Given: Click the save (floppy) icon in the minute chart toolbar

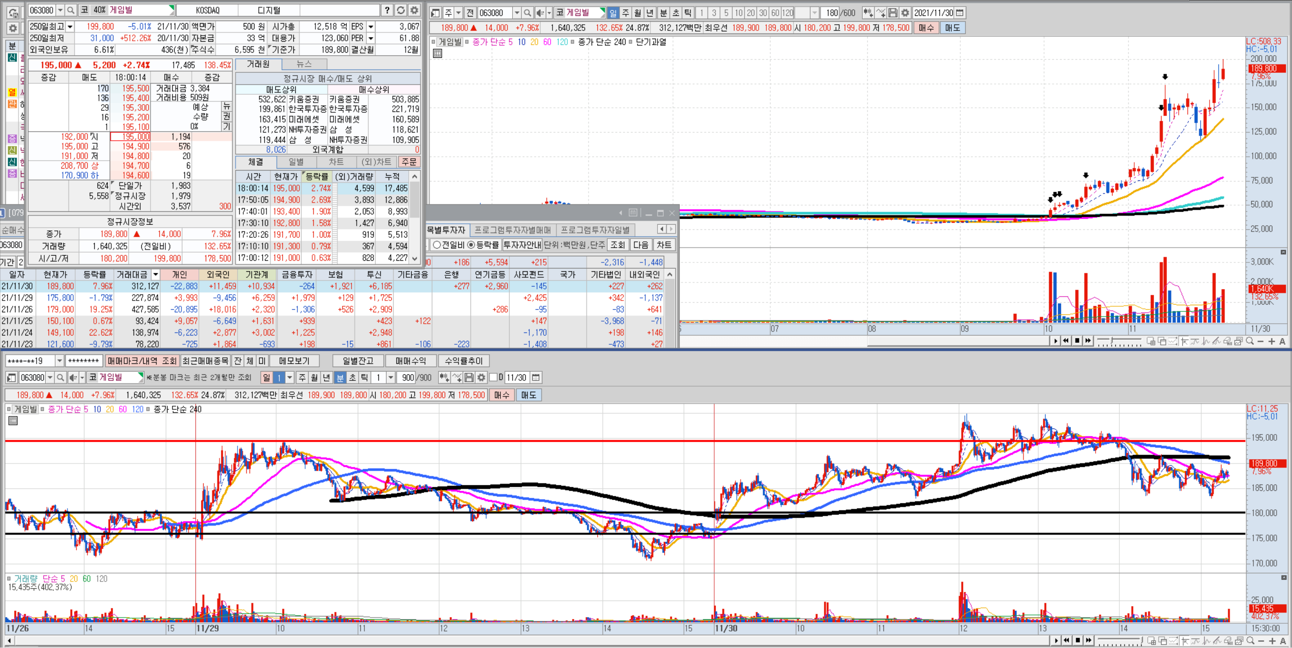Looking at the screenshot, I should (469, 378).
